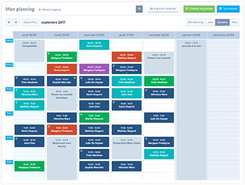Open Journée à la mer Saturday event

(x=191, y=109)
